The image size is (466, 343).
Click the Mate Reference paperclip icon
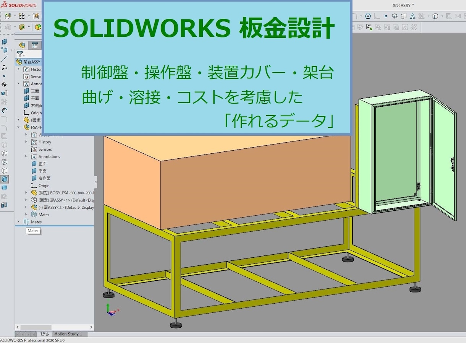(4, 93)
